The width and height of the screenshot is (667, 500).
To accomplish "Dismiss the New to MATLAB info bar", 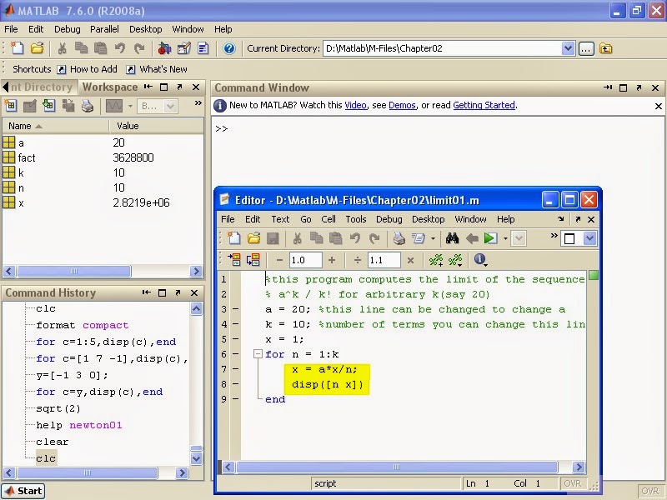I will pyautogui.click(x=658, y=106).
